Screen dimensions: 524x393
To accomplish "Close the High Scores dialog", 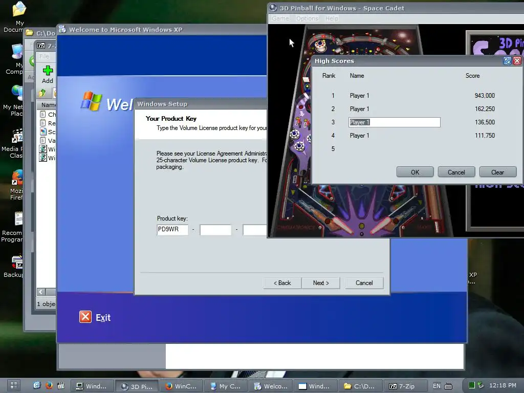I will 517,60.
